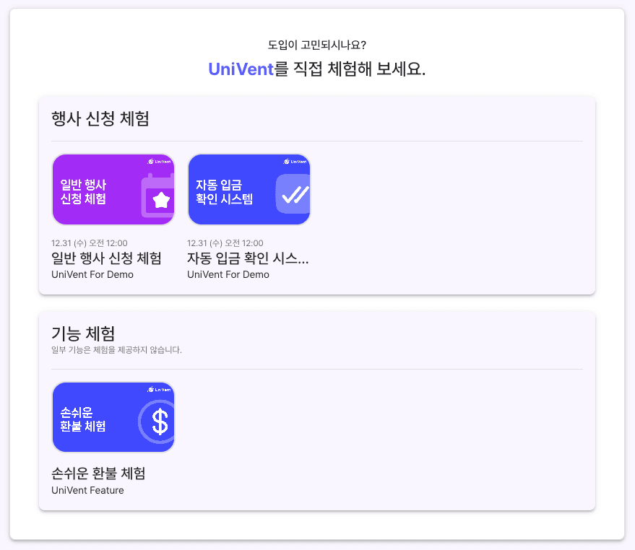Select the 손쉬운 환불 체험 title text
This screenshot has height=550, width=635.
[x=98, y=473]
